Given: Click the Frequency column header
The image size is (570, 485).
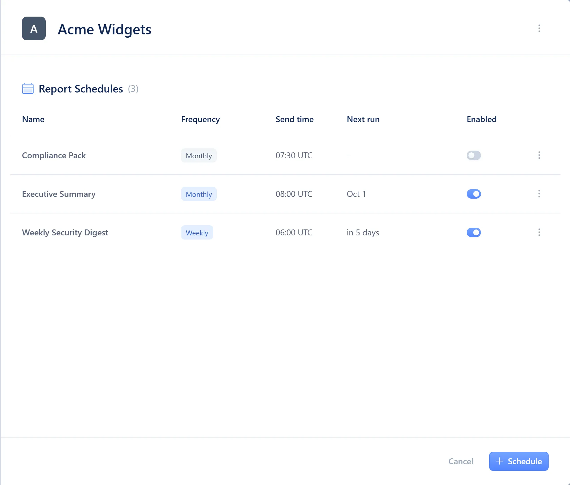Looking at the screenshot, I should (x=200, y=119).
